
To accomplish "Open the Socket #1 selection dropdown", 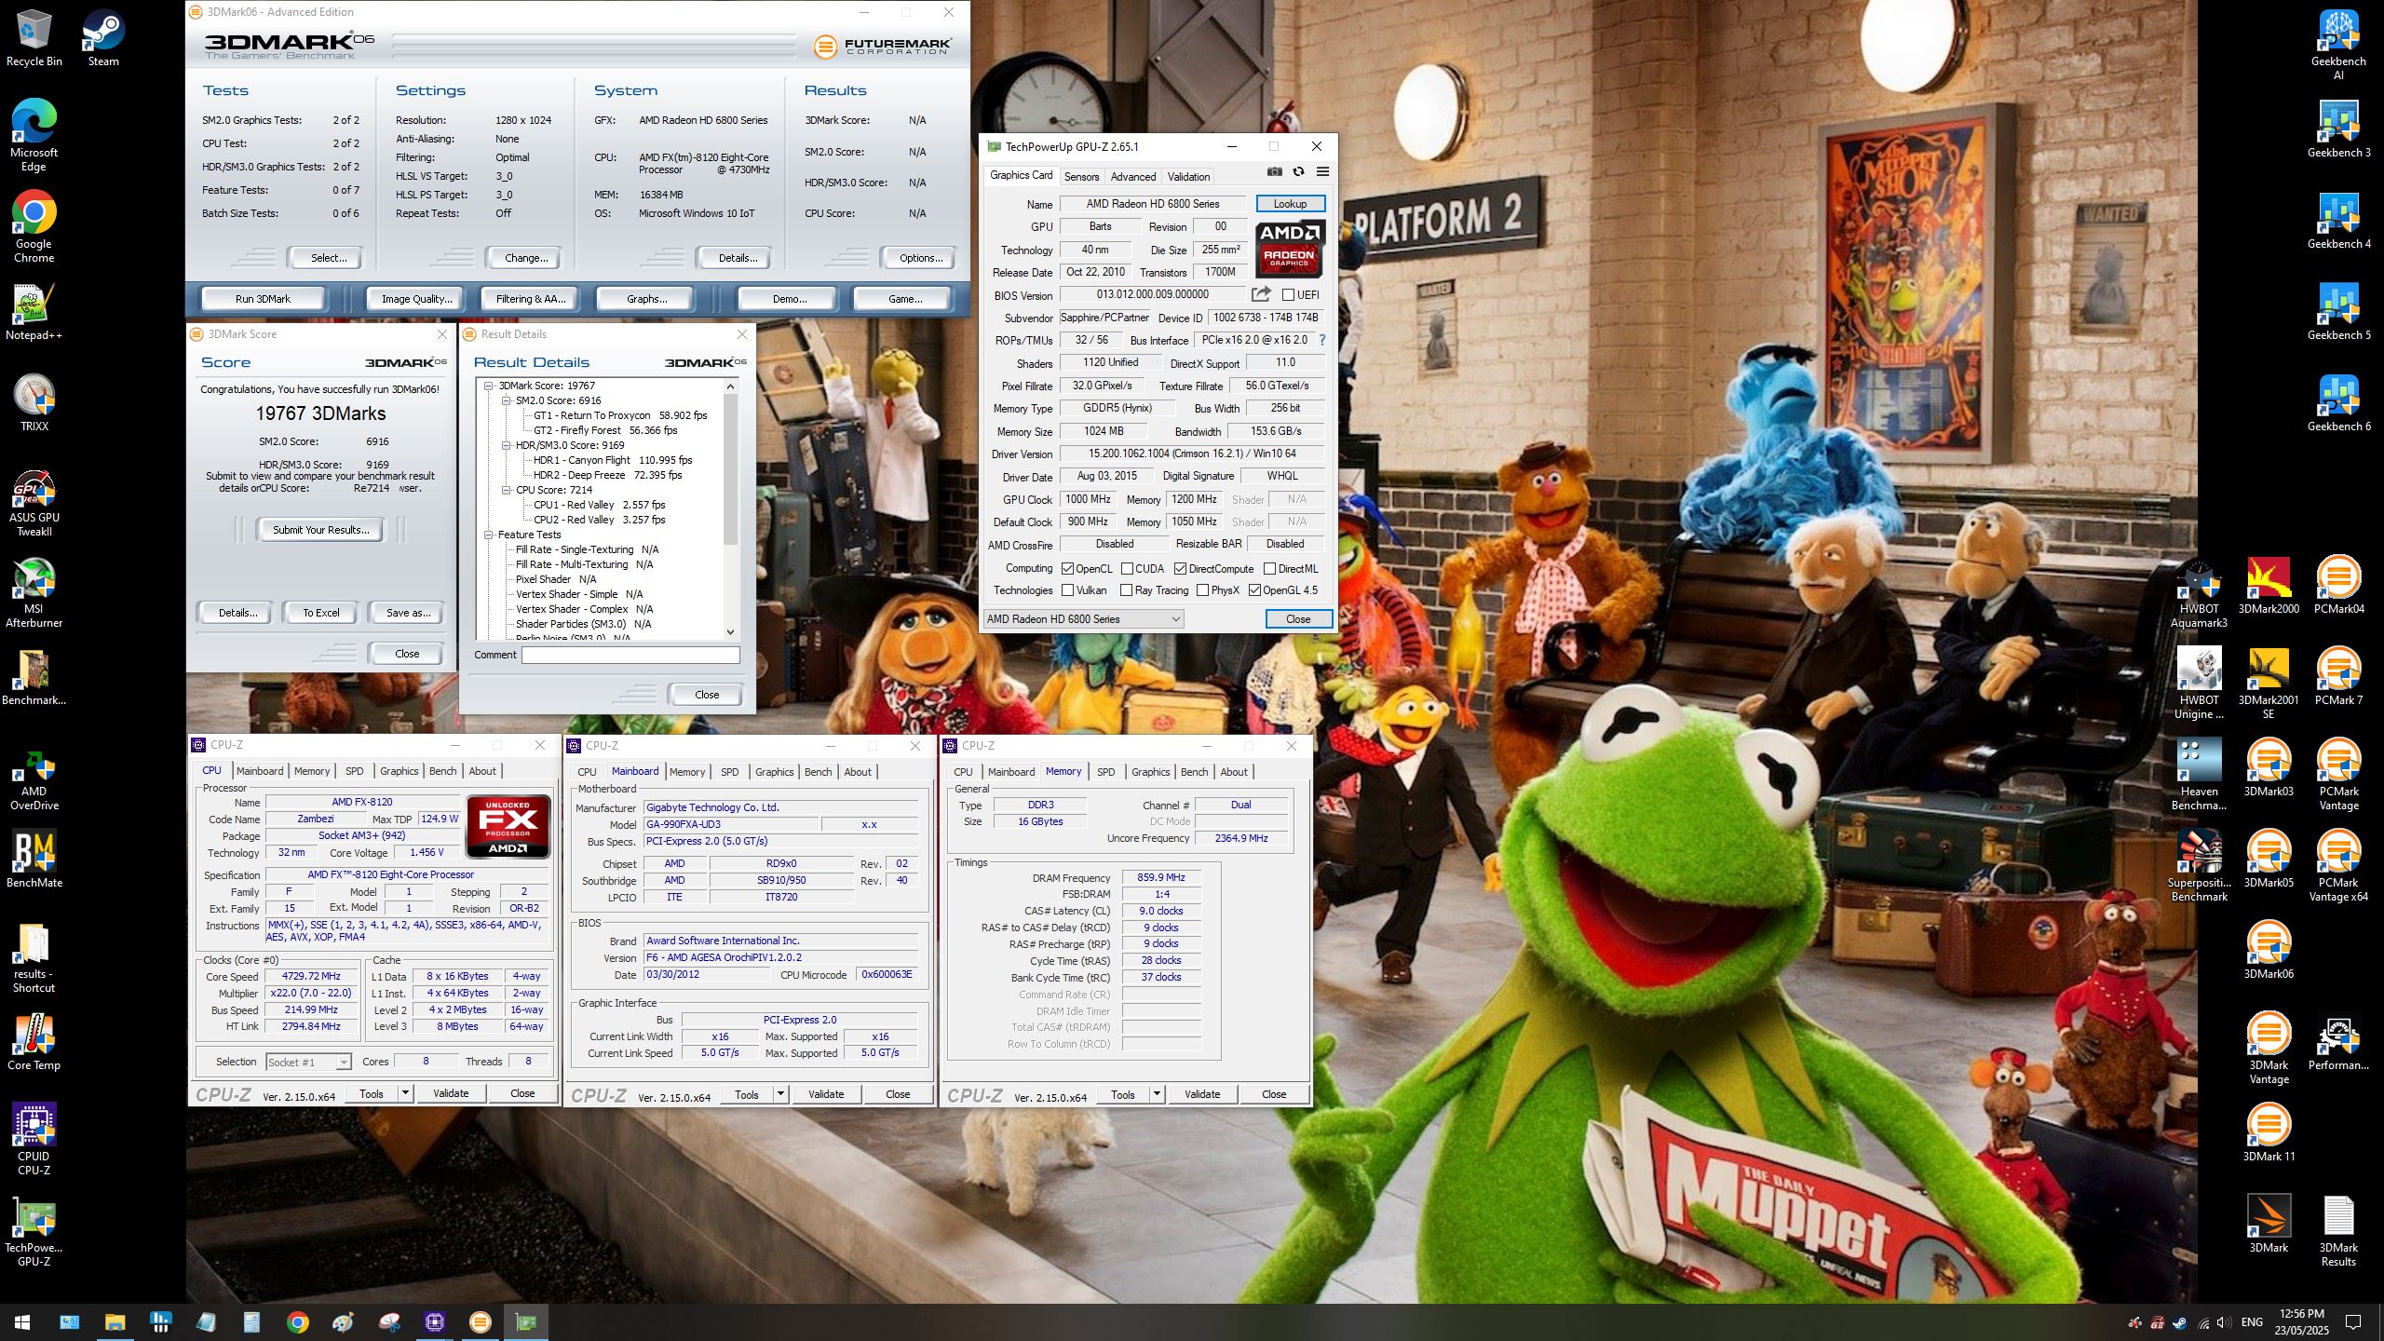I will [x=308, y=1062].
